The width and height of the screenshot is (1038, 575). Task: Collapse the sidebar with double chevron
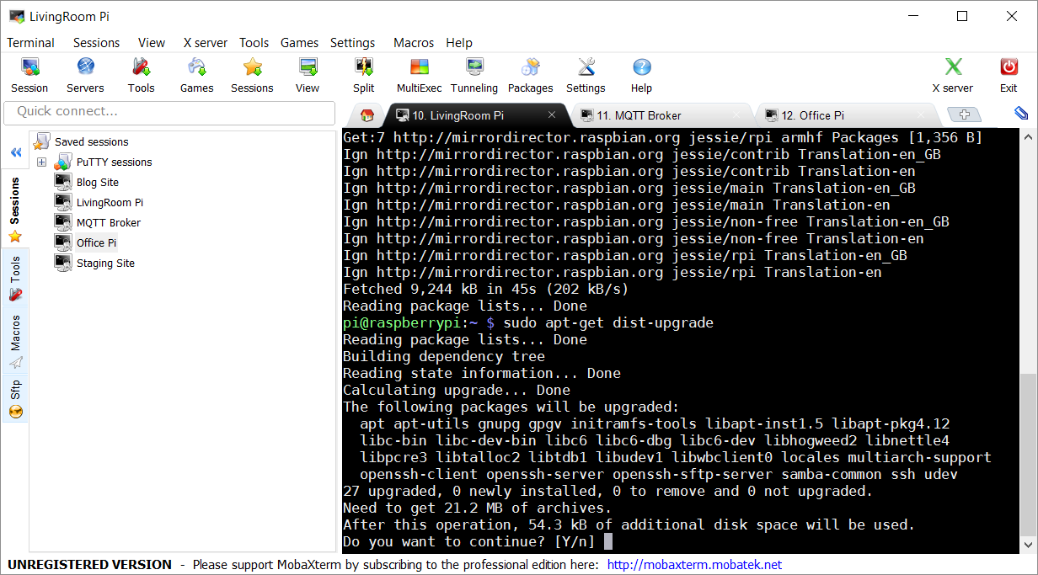15,152
